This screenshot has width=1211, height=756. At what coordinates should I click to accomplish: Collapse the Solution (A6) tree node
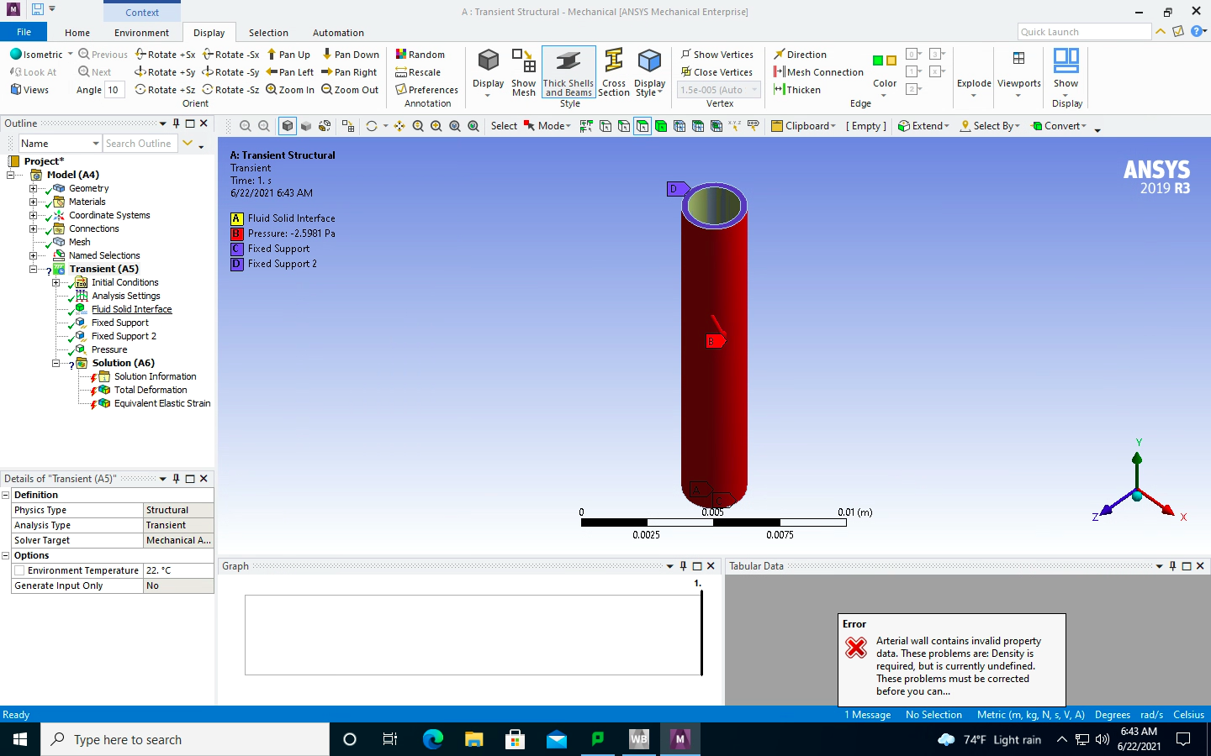tap(56, 364)
